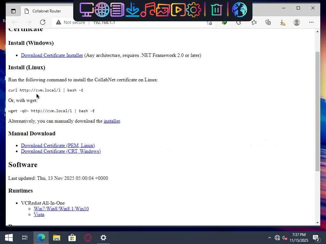The width and height of the screenshot is (326, 244).
Task: Click the network globe tray icon
Action: click(x=277, y=238)
